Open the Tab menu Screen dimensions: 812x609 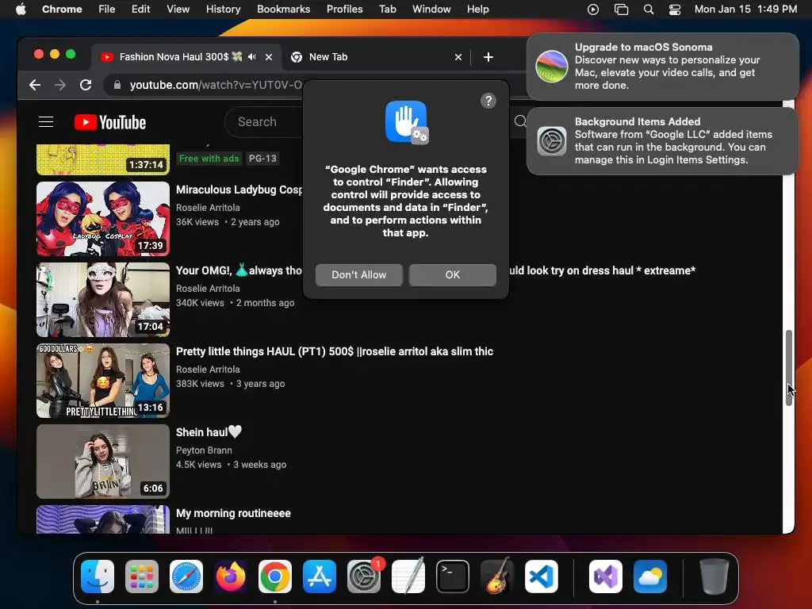387,10
